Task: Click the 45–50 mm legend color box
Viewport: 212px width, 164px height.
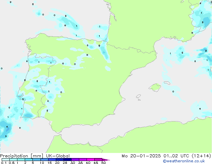Action: [98, 160]
